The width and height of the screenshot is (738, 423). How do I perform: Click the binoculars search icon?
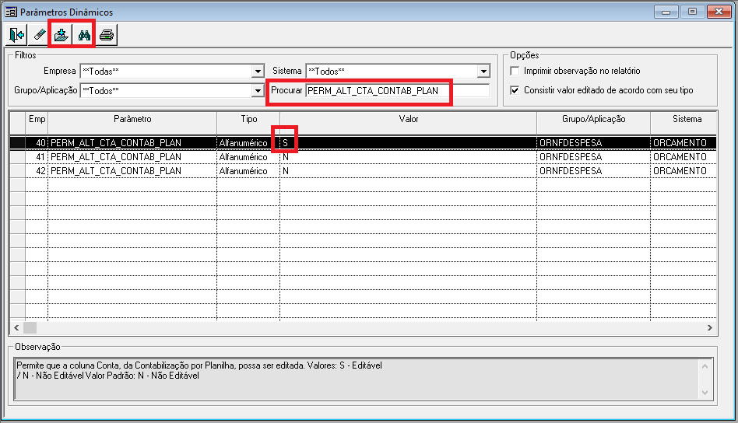point(84,35)
